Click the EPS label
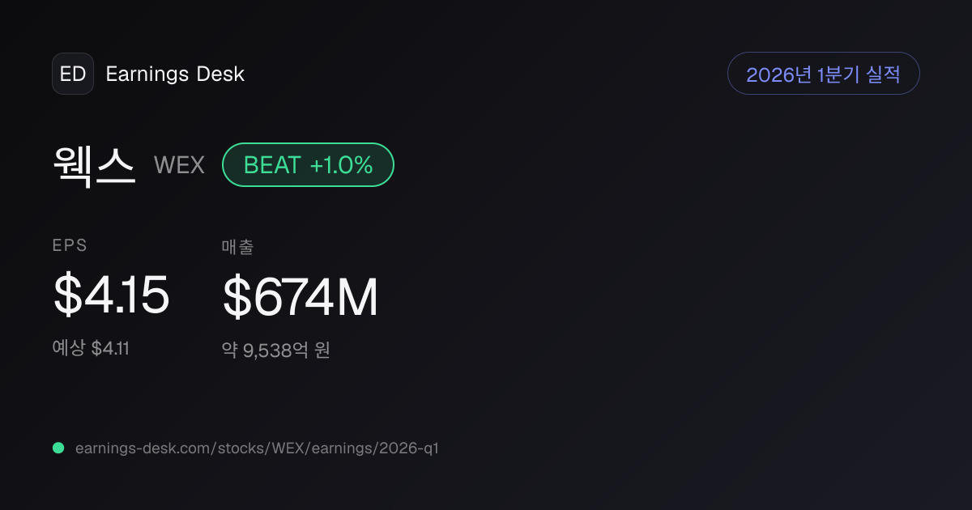 click(x=70, y=246)
